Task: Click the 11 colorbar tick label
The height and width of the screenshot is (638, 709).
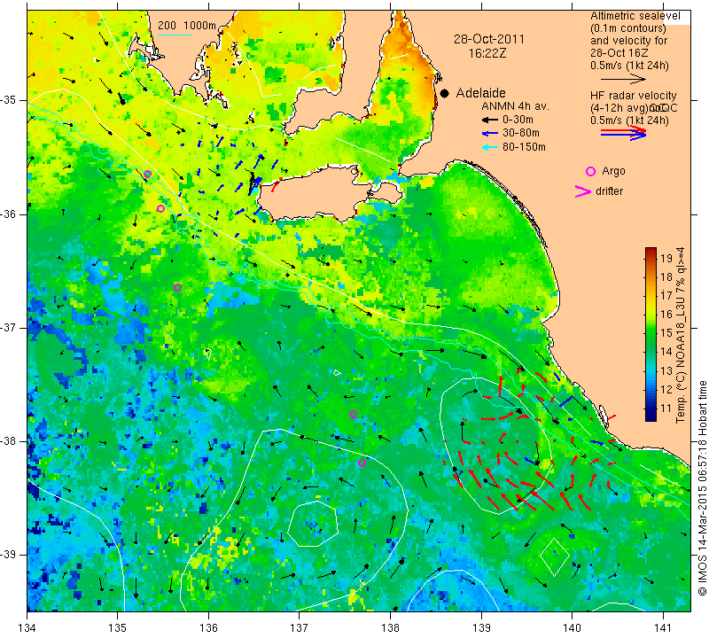Action: point(666,408)
